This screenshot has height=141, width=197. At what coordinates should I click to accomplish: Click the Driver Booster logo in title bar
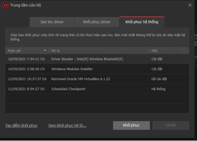[5, 5]
